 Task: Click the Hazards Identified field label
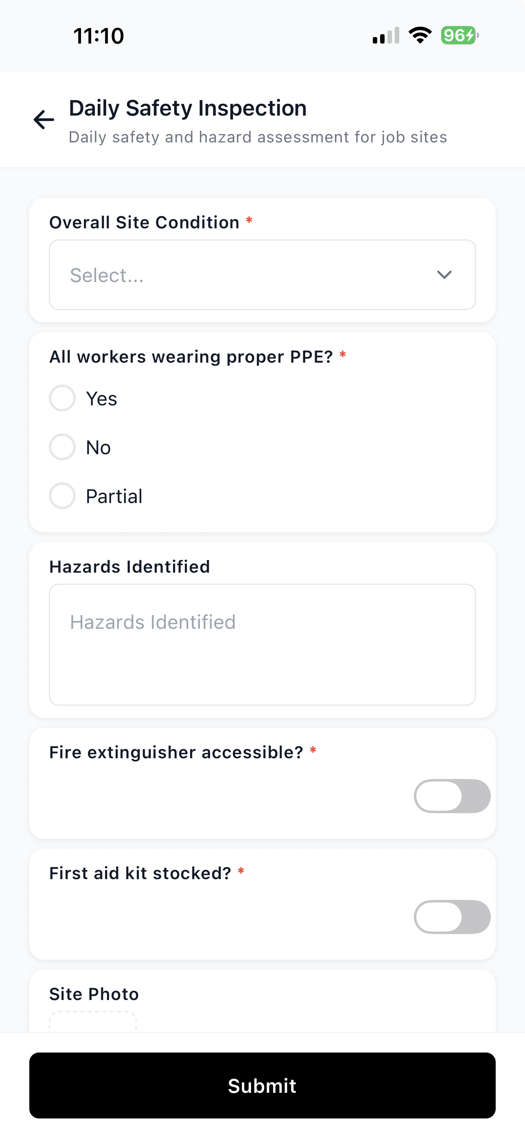129,567
